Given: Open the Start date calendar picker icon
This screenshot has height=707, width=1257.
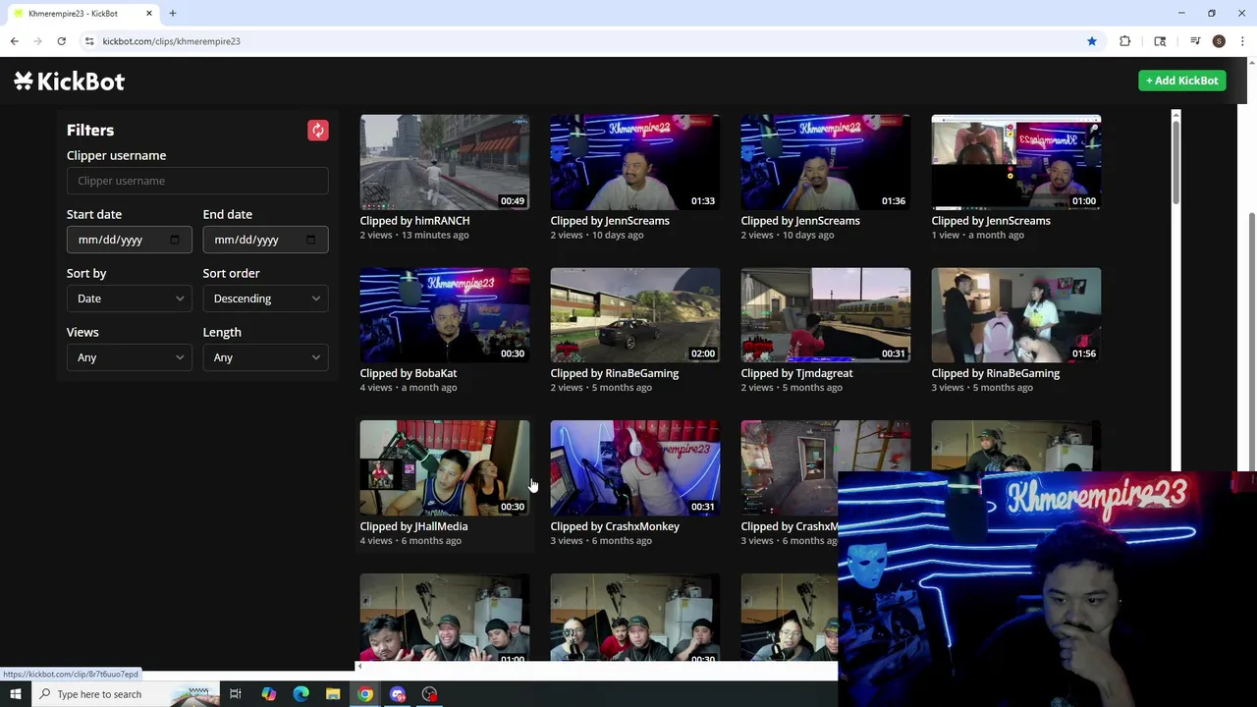Looking at the screenshot, I should (175, 240).
